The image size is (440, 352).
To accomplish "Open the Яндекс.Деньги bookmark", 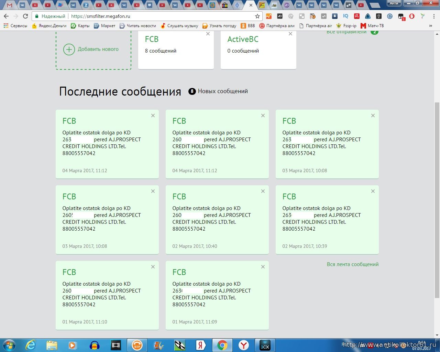I will point(49,26).
